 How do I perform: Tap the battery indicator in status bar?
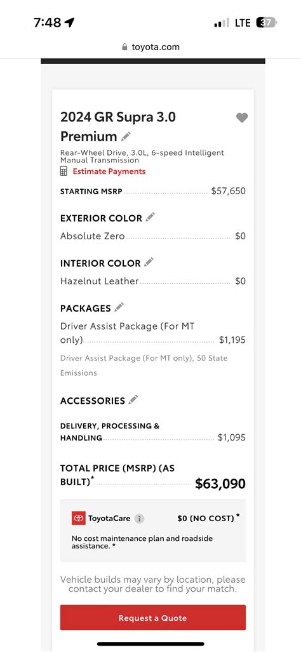point(267,22)
